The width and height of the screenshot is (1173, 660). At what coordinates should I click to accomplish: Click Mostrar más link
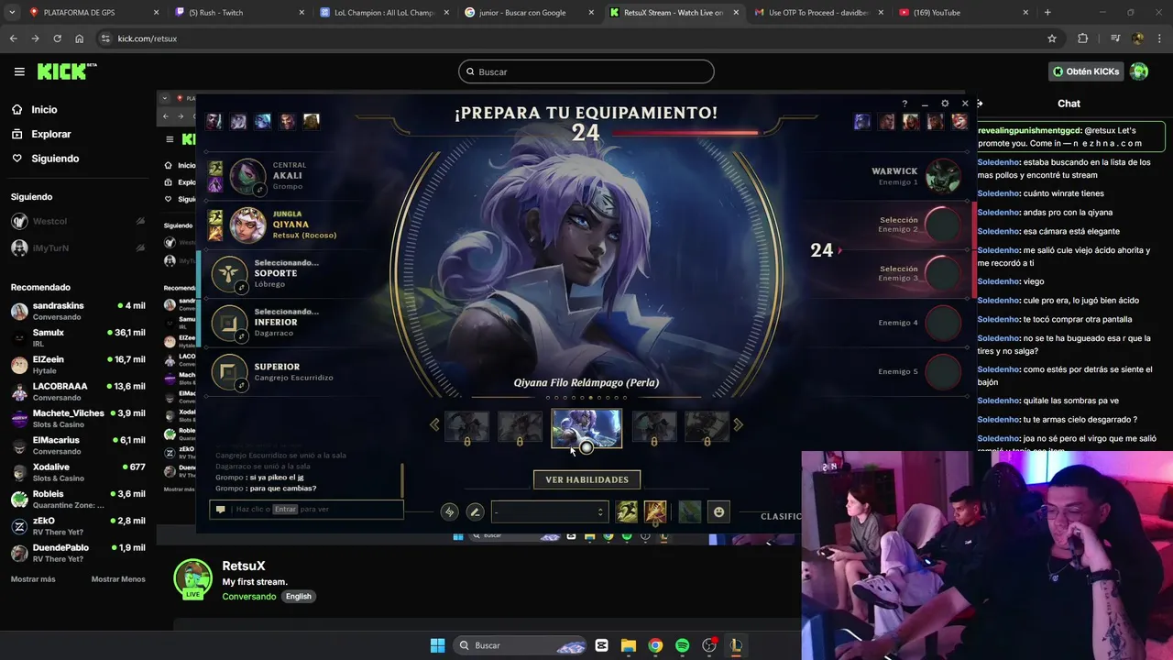pyautogui.click(x=33, y=579)
